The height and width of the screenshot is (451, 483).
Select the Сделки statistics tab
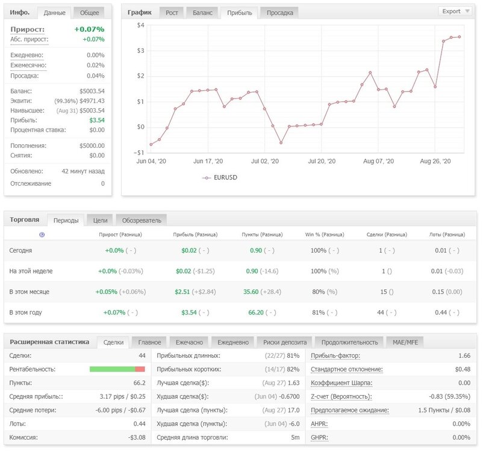(113, 342)
